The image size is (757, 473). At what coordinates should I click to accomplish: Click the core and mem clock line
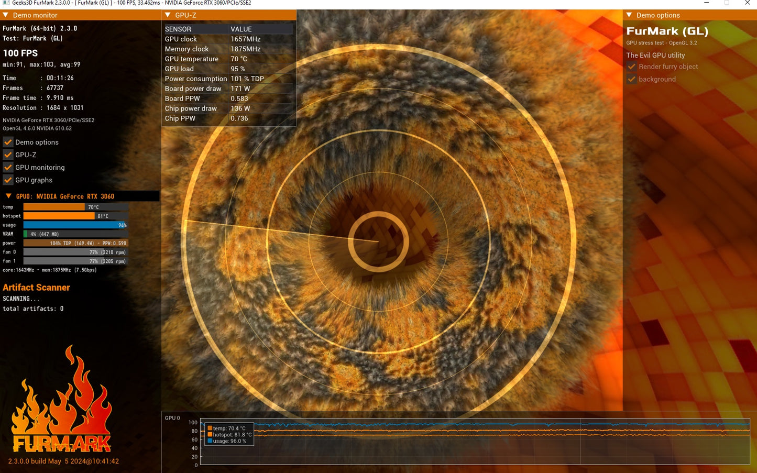50,270
